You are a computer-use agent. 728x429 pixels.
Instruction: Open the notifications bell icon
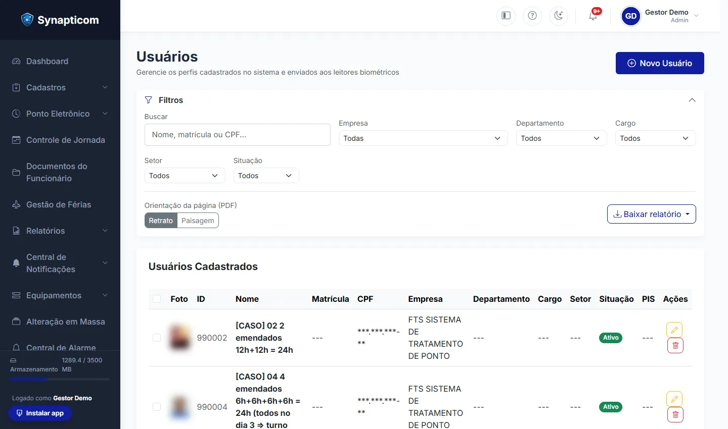pos(593,16)
